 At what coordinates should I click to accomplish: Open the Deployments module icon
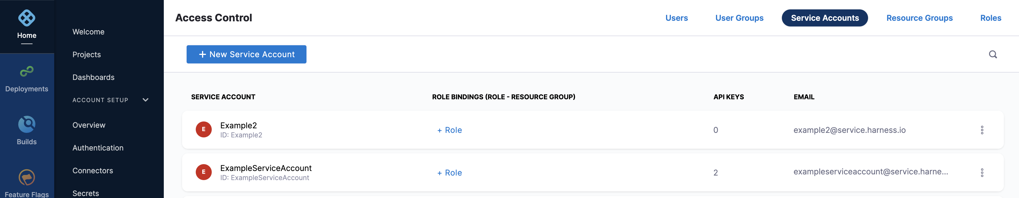click(x=27, y=71)
